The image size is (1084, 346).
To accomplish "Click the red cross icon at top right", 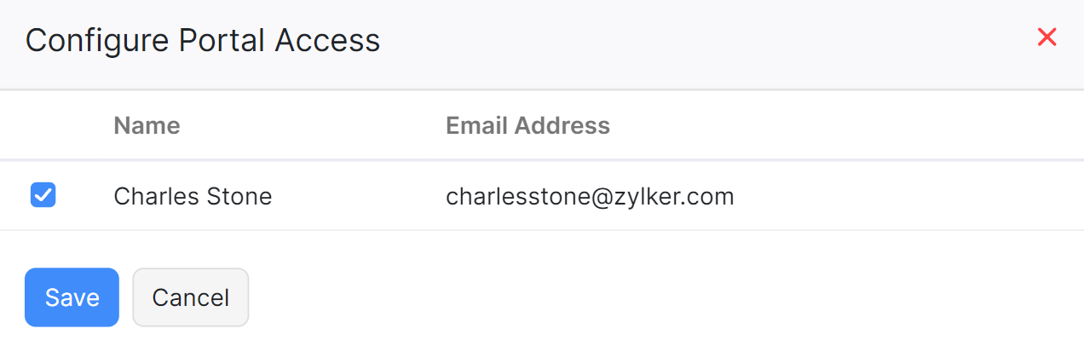I will tap(1047, 37).
